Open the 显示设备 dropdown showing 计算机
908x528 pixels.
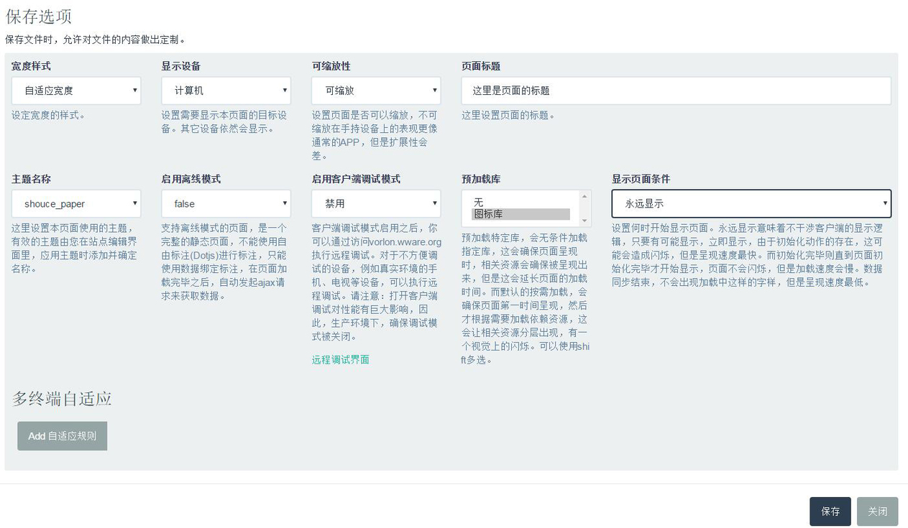click(226, 91)
